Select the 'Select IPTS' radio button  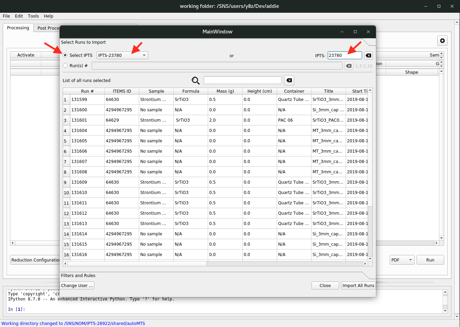[x=65, y=55]
